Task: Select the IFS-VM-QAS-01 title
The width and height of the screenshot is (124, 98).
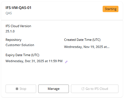Action: [x=18, y=8]
